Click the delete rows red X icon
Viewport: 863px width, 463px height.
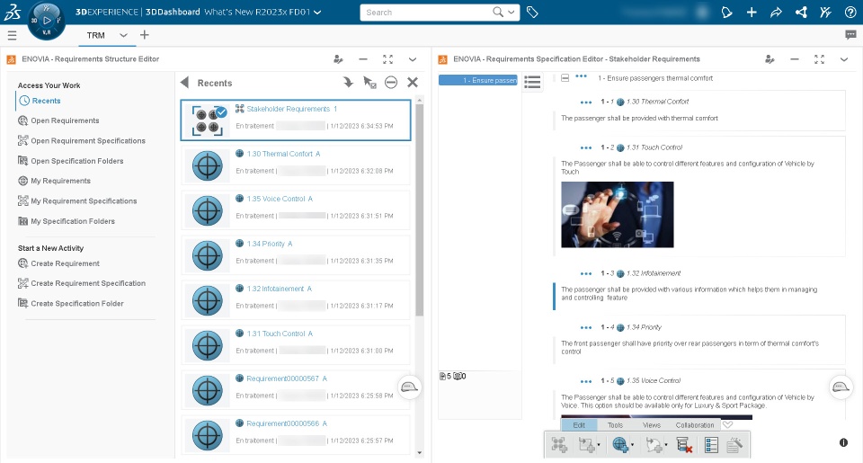point(684,445)
